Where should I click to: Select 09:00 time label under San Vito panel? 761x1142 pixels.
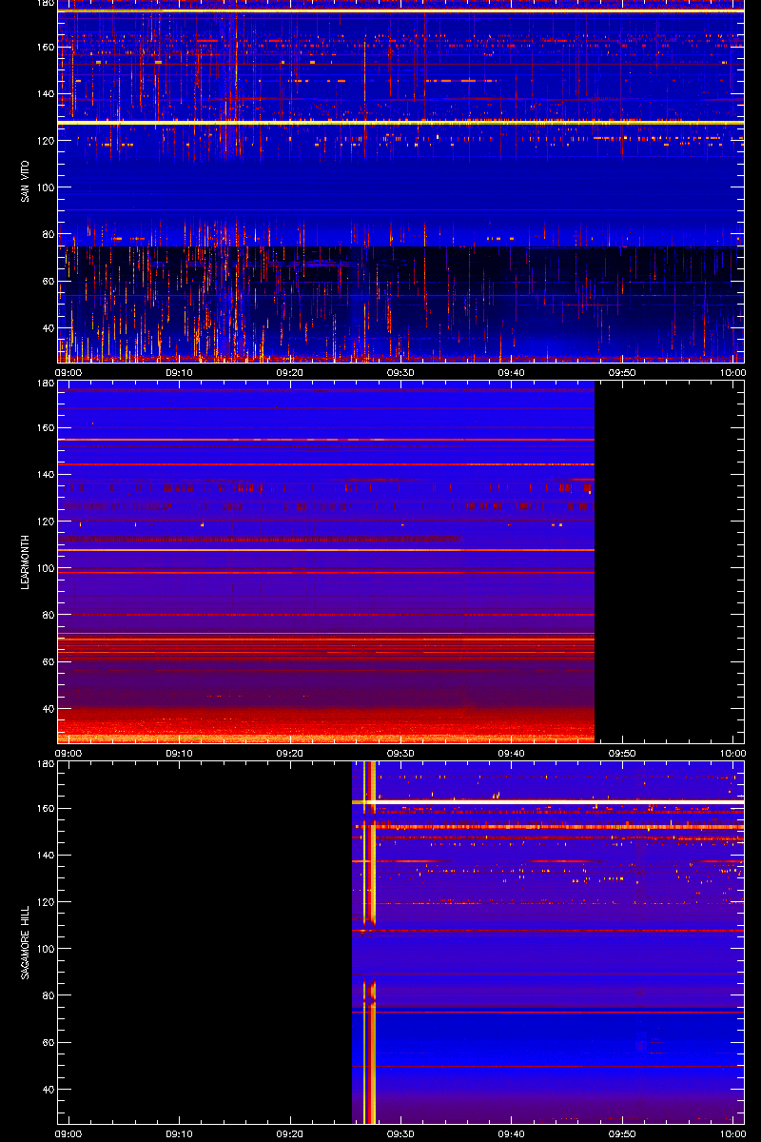coord(68,373)
